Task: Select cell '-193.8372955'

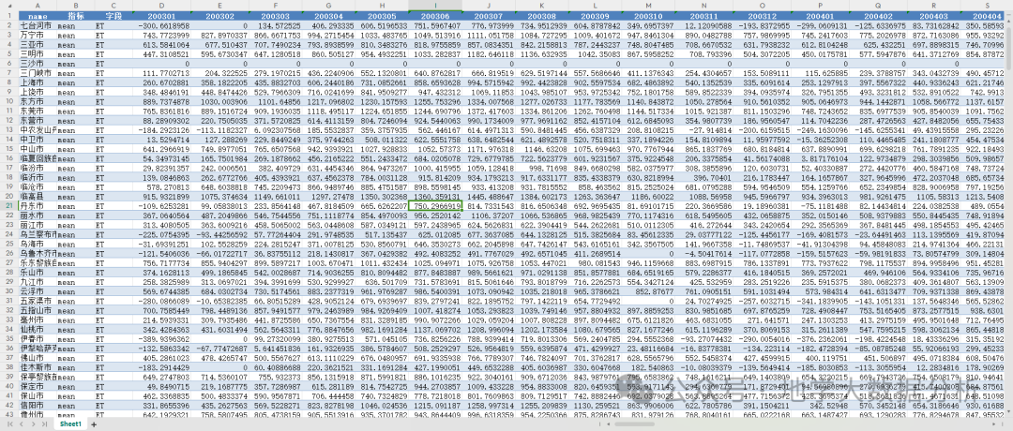Action: pyautogui.click(x=762, y=24)
